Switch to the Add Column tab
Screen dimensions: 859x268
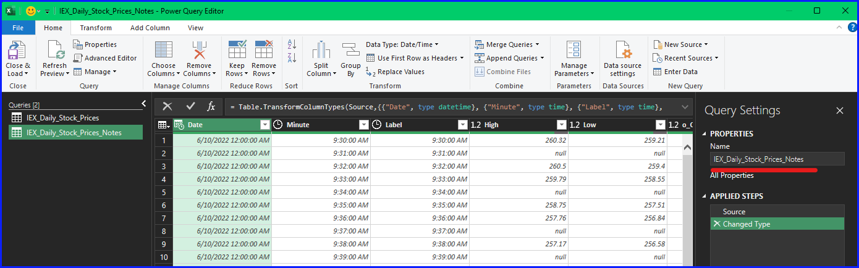[150, 28]
